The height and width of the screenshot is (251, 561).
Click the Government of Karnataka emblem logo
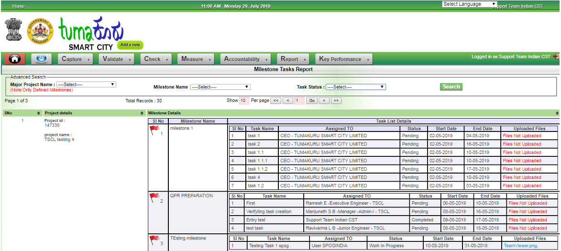40,32
